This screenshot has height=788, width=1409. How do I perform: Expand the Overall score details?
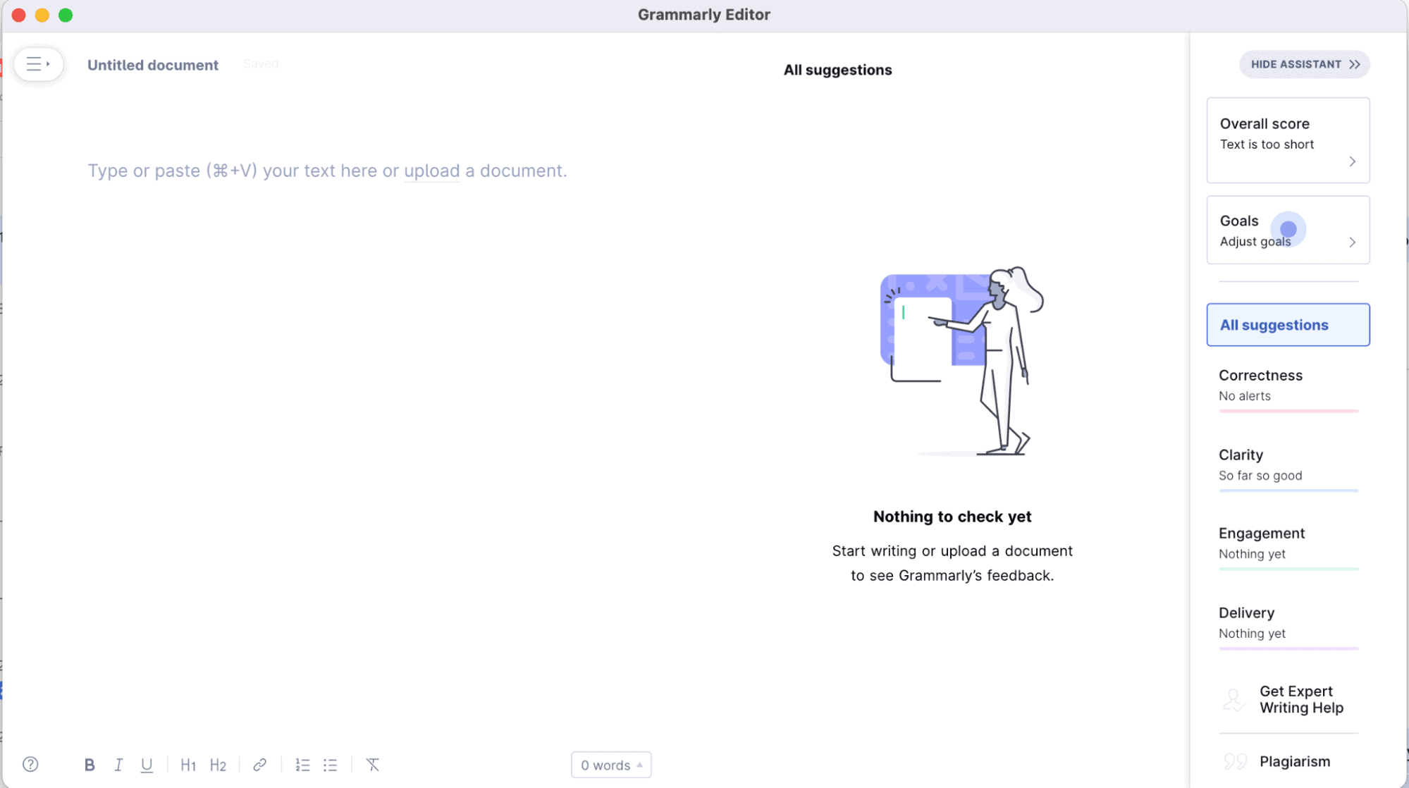pos(1352,161)
